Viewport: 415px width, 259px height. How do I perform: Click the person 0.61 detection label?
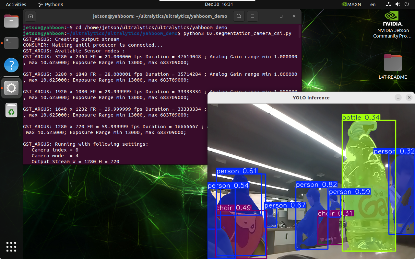(237, 171)
